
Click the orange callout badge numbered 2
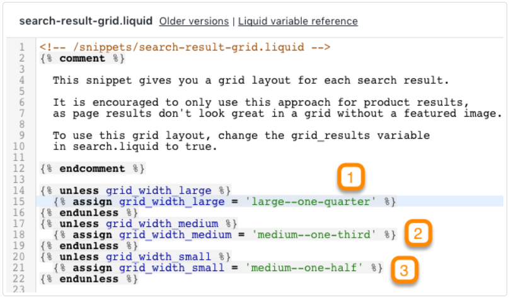coord(418,233)
